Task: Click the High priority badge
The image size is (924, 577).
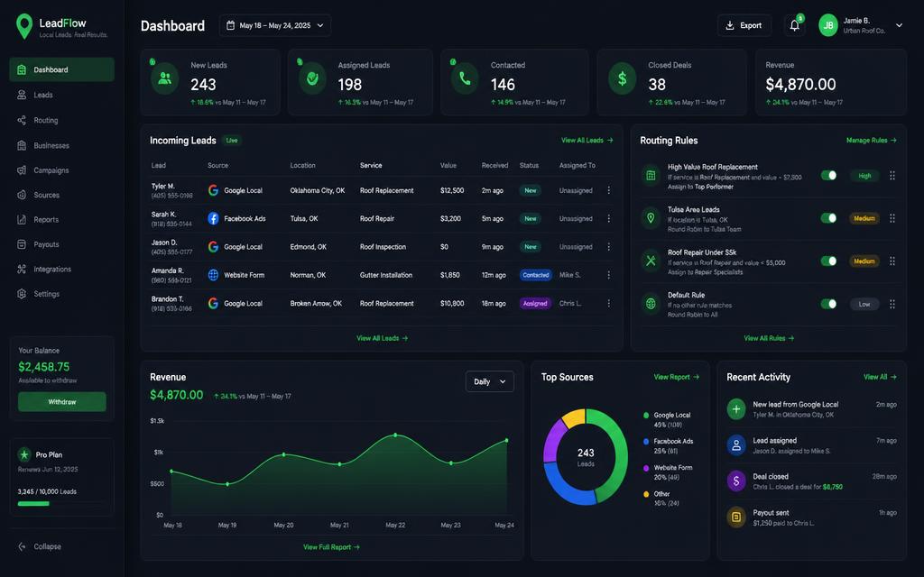Action: pos(864,176)
